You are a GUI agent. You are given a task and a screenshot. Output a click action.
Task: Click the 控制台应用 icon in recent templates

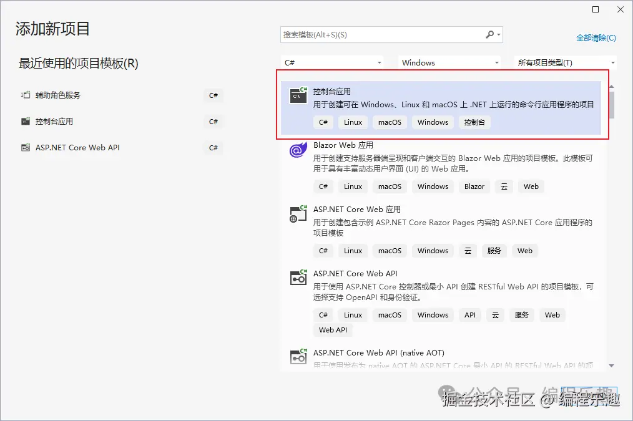point(26,122)
